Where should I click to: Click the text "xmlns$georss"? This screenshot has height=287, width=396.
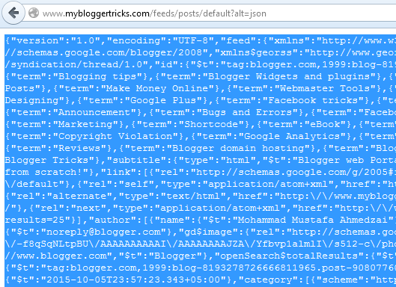pos(256,52)
